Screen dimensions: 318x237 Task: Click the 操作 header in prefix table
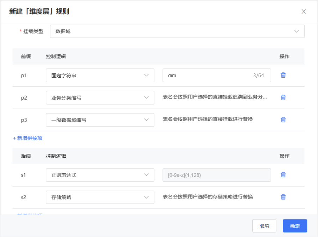coord(284,56)
